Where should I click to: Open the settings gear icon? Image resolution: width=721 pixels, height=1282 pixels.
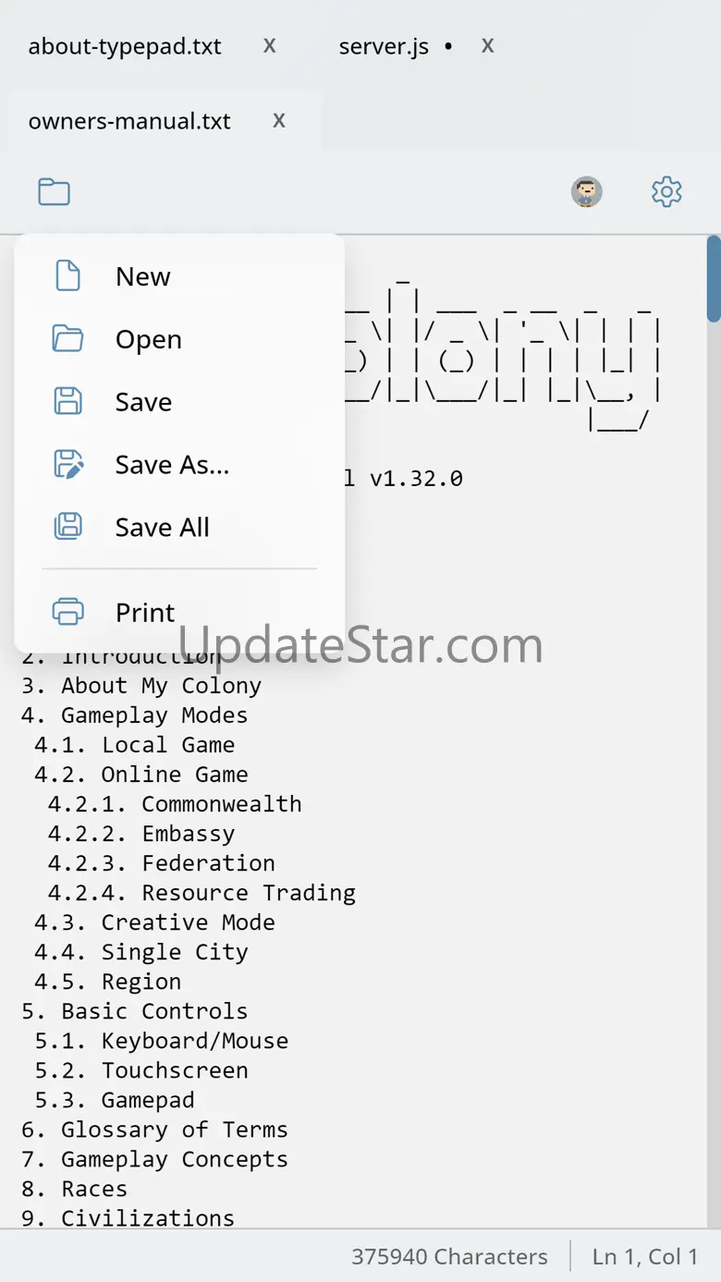[666, 192]
